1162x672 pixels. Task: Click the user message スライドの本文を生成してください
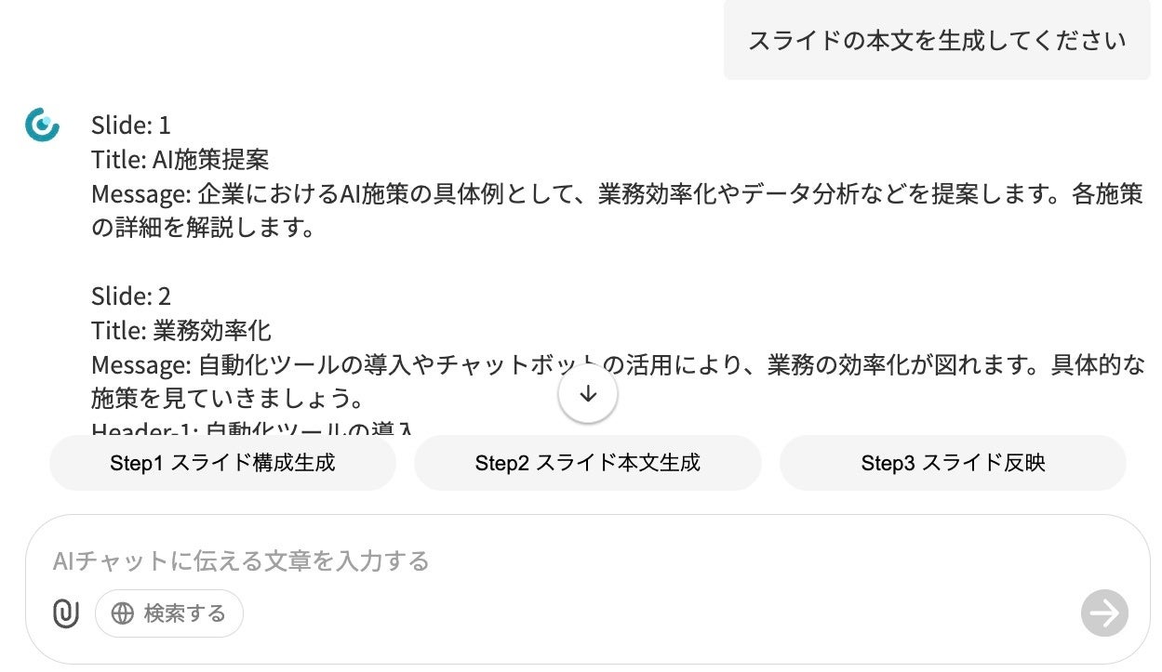coord(937,40)
